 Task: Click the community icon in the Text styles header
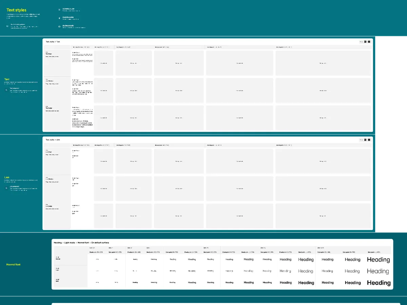59,26
